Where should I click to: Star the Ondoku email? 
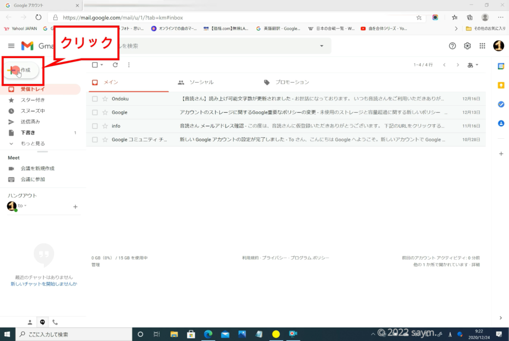[x=105, y=99]
